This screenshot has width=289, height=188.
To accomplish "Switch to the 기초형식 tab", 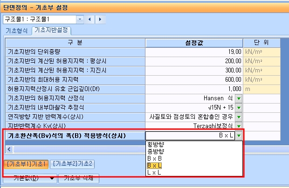I will tap(17, 31).
